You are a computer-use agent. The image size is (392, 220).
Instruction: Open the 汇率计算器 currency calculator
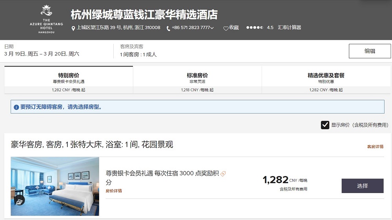pos(289,27)
